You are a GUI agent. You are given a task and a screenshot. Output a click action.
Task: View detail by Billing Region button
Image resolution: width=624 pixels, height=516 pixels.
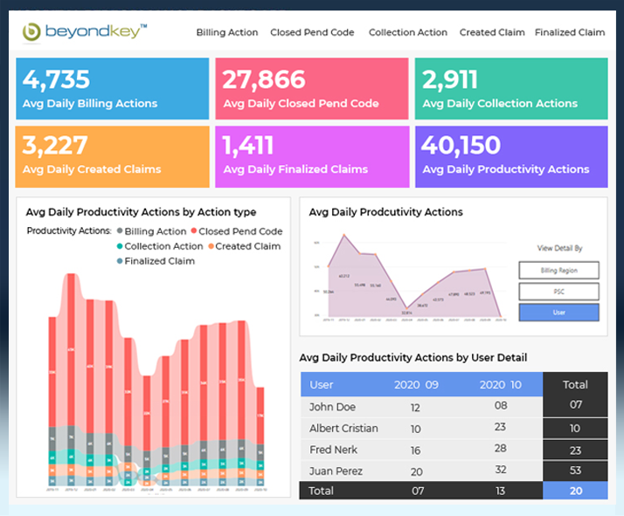point(558,271)
